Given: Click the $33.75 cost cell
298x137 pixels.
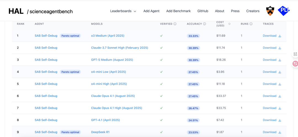Looking at the screenshot, I should click(x=221, y=108).
